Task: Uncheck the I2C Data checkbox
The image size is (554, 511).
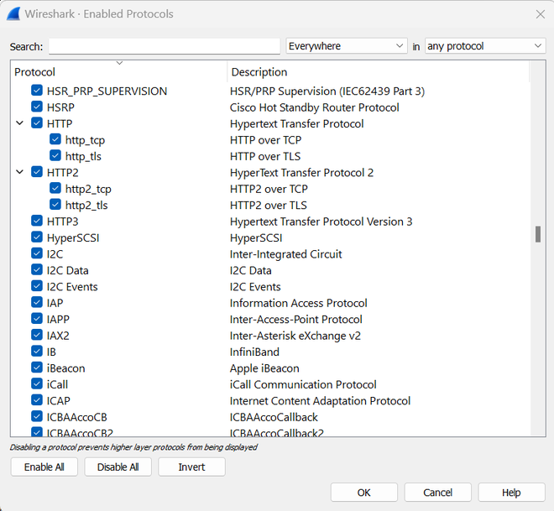Action: (37, 269)
